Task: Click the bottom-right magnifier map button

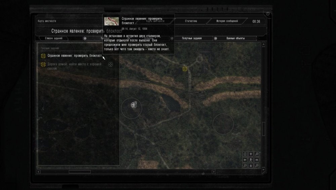Action: (257, 166)
